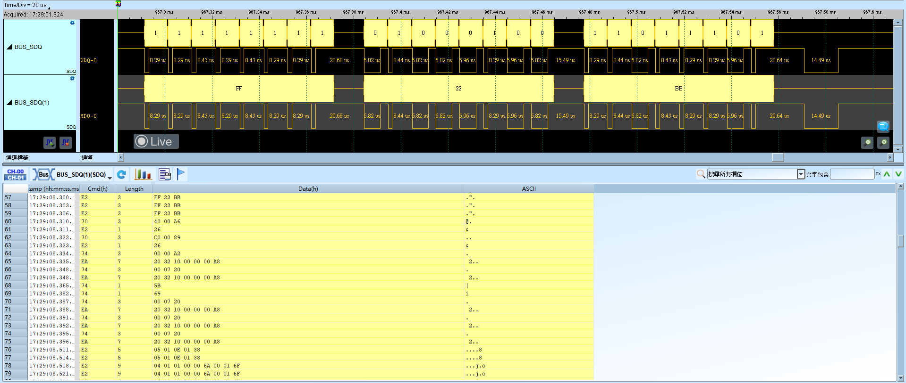Click the waveform horizontal scroll right arrow
This screenshot has width=906, height=383.
coord(890,157)
